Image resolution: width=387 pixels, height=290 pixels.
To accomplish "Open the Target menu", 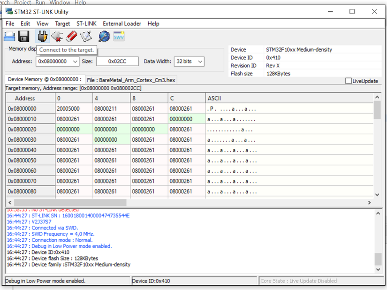I will pos(62,23).
